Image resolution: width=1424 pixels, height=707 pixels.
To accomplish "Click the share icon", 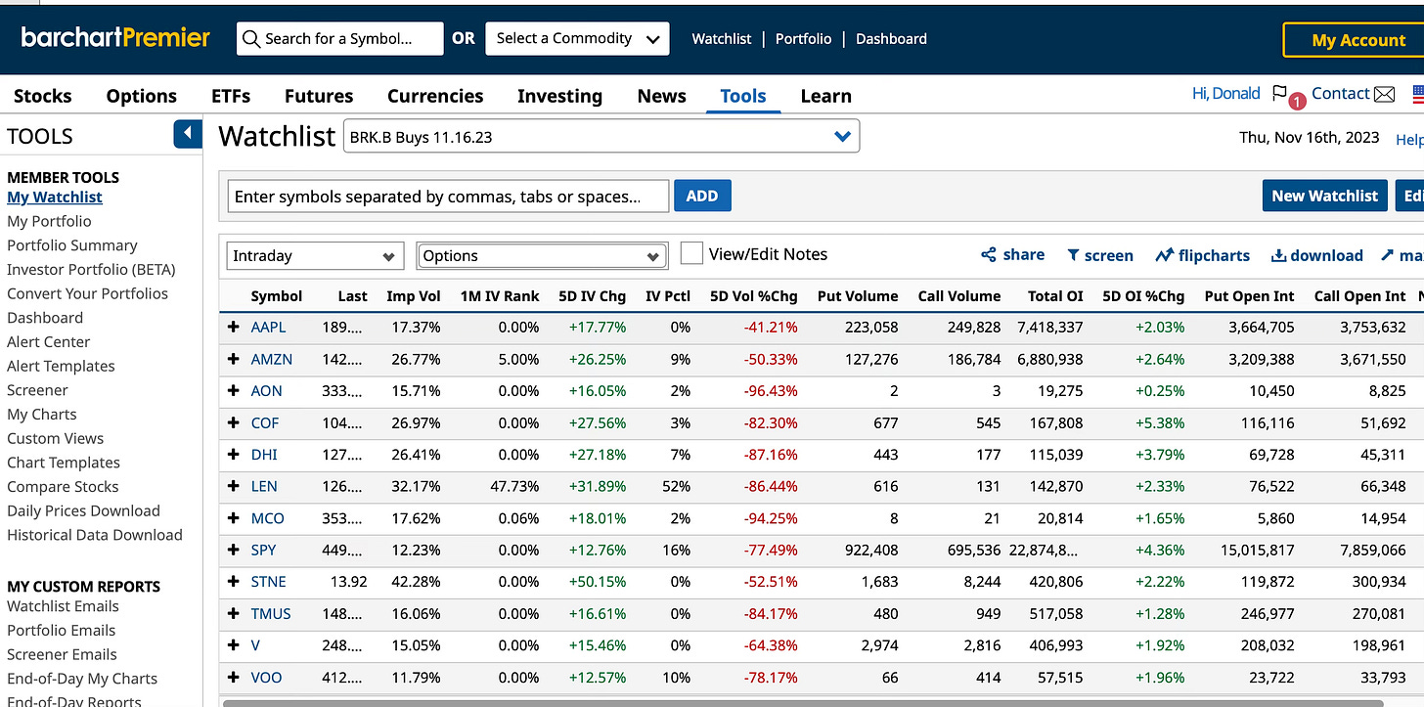I will (989, 255).
